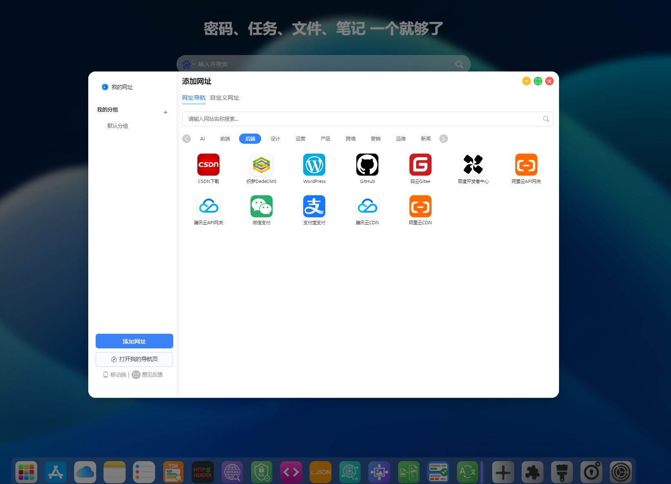Open the 腾讯云CDN icon

coord(367,206)
